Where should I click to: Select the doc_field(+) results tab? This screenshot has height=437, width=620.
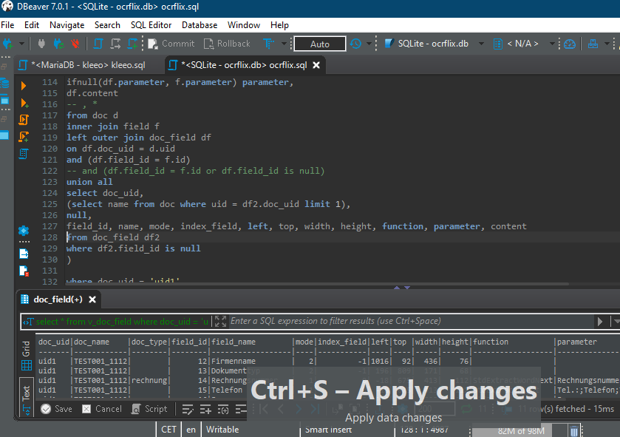[x=58, y=299]
